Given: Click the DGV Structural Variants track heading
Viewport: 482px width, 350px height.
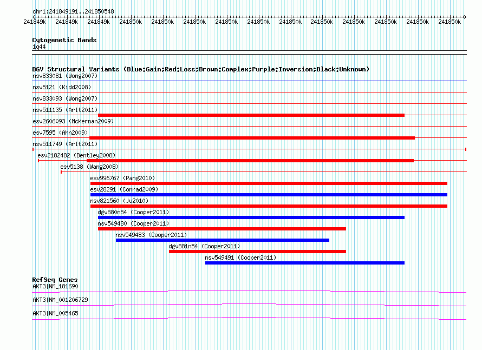Looking at the screenshot, I should click(200, 69).
